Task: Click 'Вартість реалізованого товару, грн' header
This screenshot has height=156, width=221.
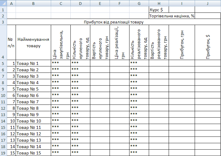Action: pyautogui.click(x=159, y=42)
